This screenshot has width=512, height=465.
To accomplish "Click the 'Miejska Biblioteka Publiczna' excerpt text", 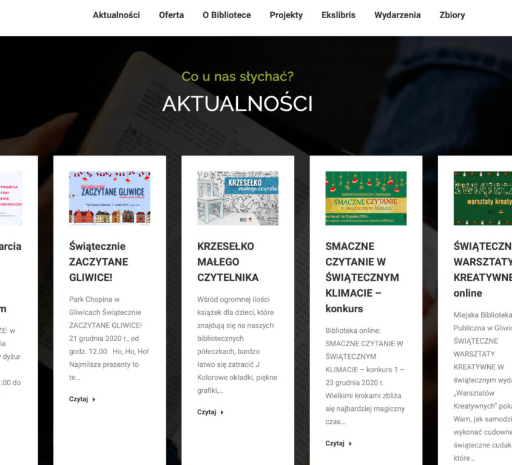I will click(x=483, y=386).
